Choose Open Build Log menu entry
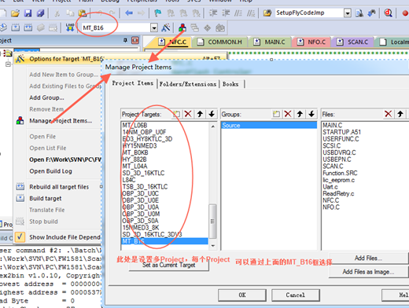 coord(50,171)
